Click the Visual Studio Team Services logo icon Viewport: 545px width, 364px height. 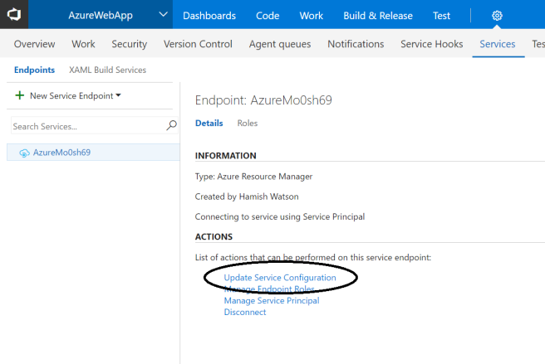(x=15, y=15)
